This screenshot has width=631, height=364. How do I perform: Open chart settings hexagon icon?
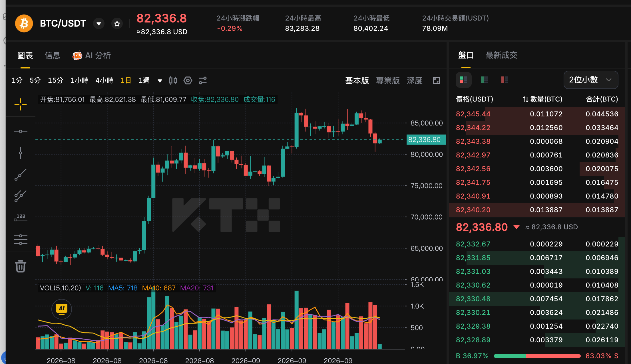click(188, 80)
